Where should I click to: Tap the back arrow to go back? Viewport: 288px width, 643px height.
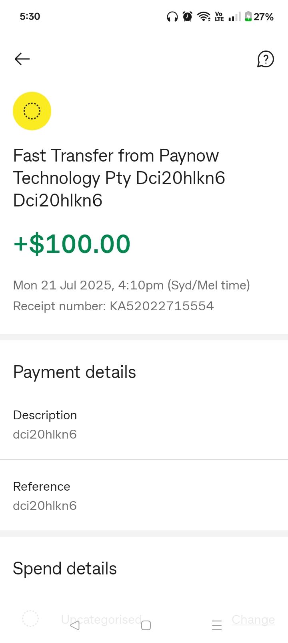22,59
